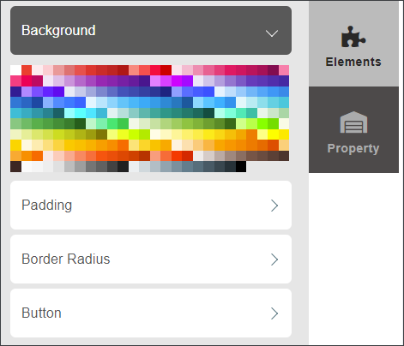This screenshot has width=404, height=346.
Task: Open the Border Radius settings row
Action: tap(151, 259)
